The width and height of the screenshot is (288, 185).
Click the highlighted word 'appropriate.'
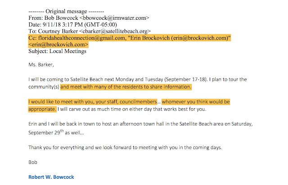coord(42,109)
